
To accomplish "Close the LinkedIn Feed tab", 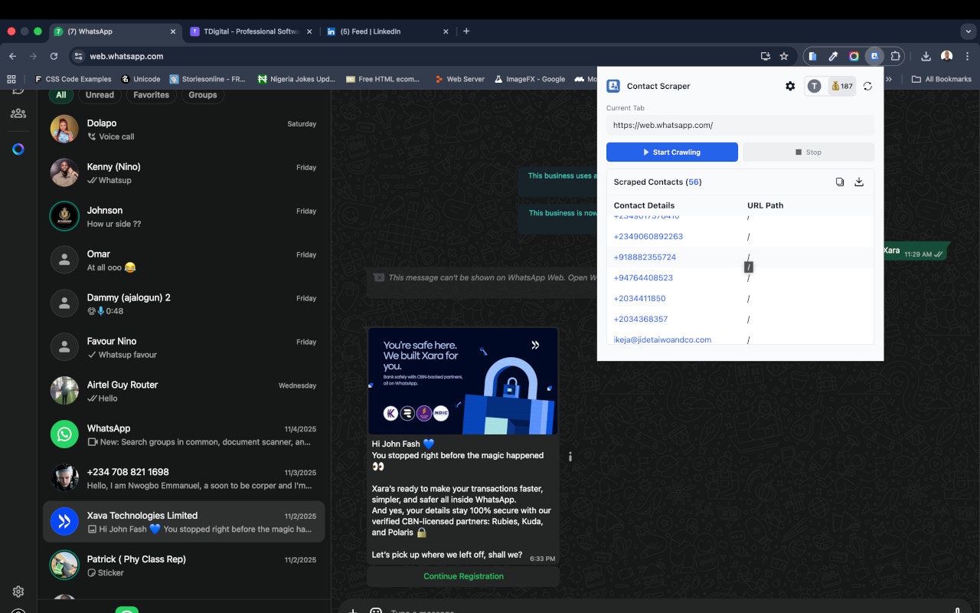I will click(446, 31).
